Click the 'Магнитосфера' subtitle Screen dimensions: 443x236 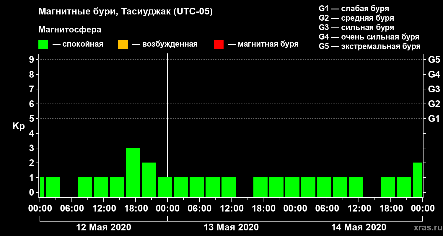click(x=70, y=30)
